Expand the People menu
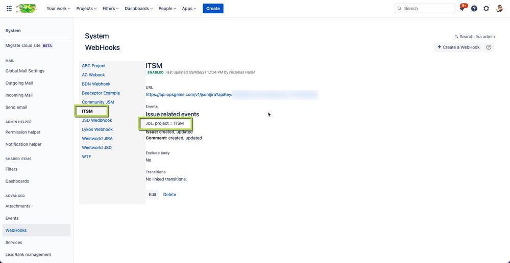 click(167, 9)
